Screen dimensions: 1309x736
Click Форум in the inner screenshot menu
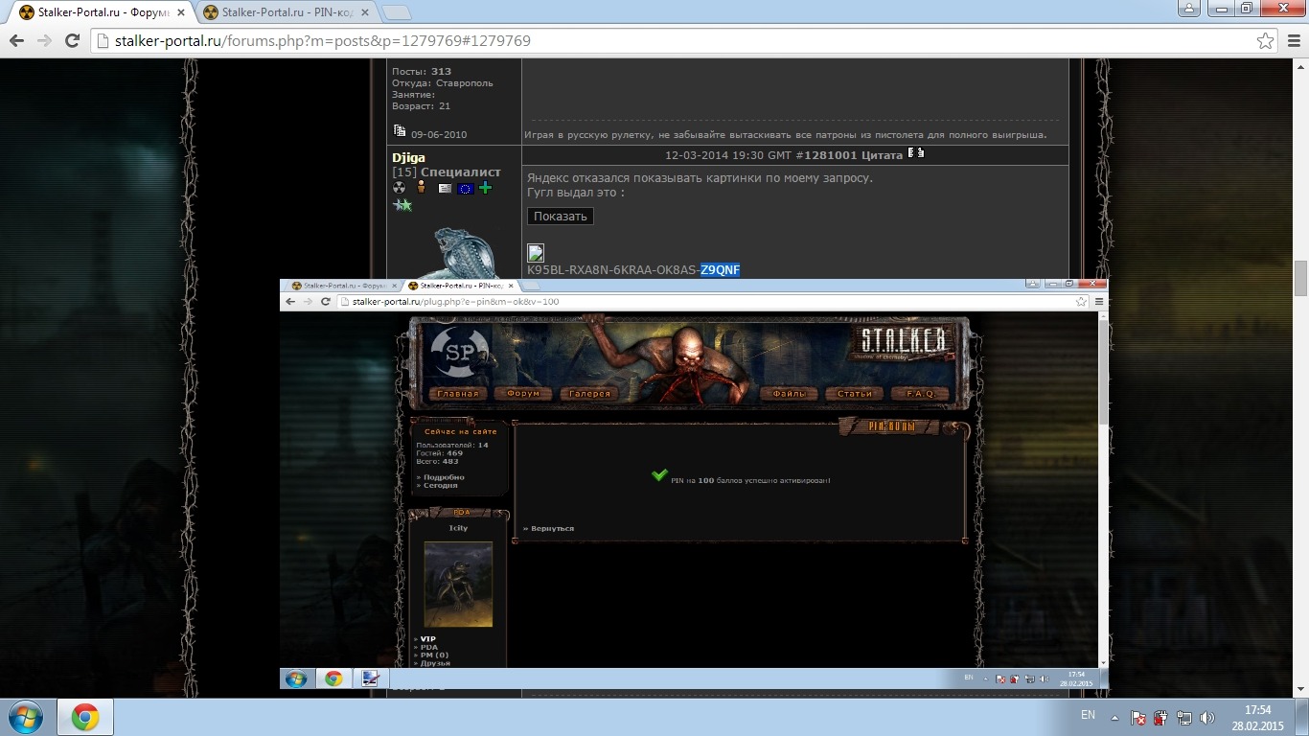pos(523,394)
